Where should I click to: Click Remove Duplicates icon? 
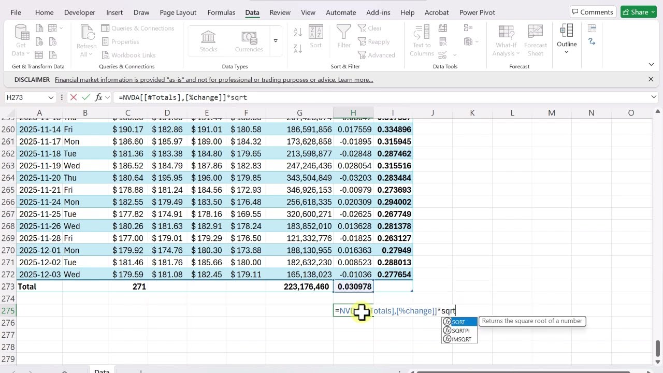(443, 42)
